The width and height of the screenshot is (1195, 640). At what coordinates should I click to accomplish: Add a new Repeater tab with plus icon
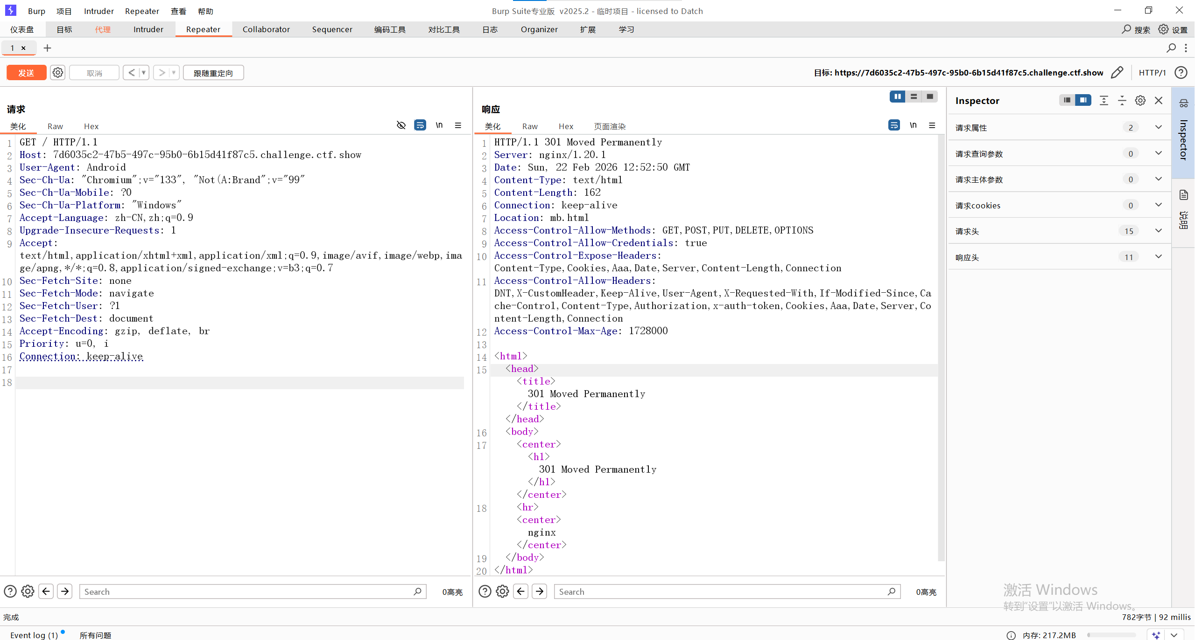(47, 48)
